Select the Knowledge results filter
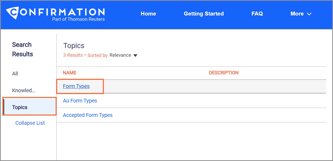333x161 pixels. [23, 90]
